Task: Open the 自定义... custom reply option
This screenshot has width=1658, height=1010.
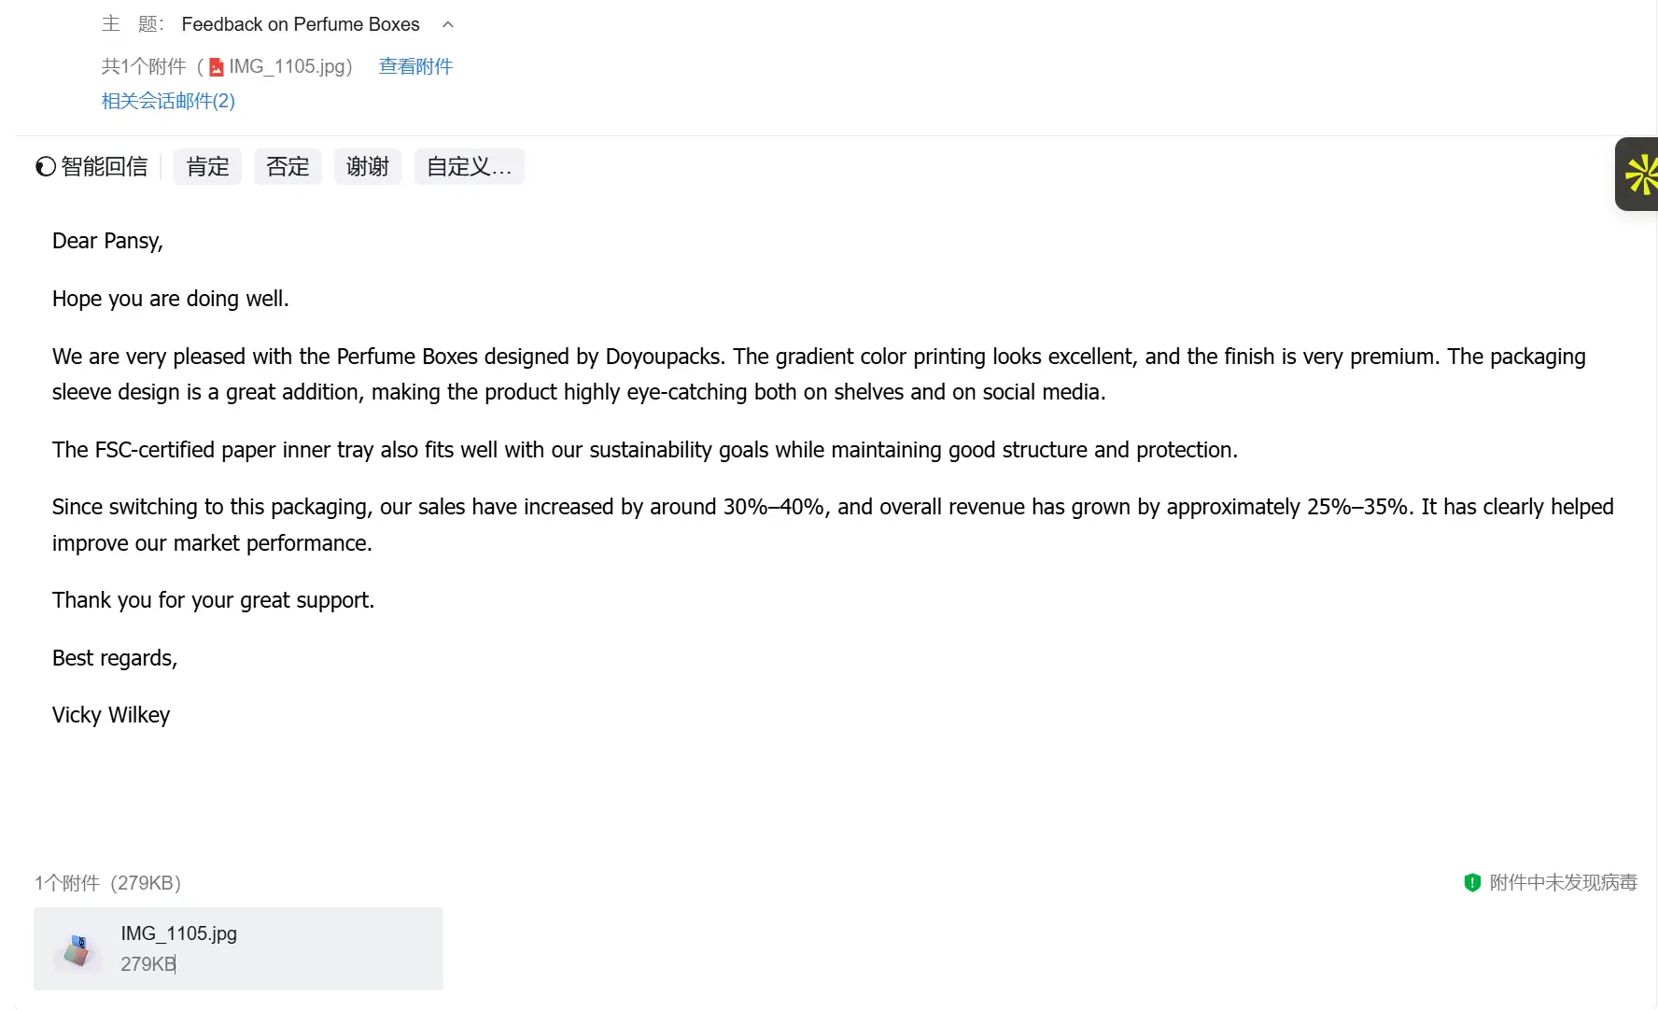Action: 470,166
